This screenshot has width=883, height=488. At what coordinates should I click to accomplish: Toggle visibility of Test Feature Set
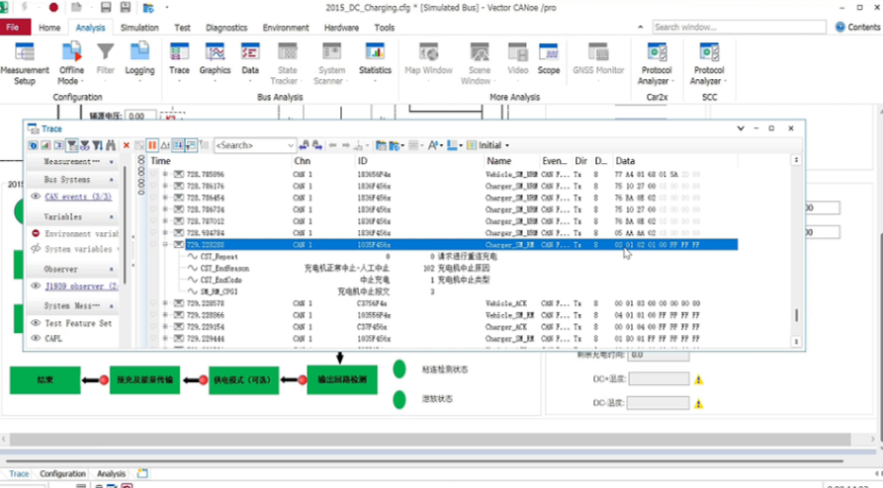pos(36,323)
